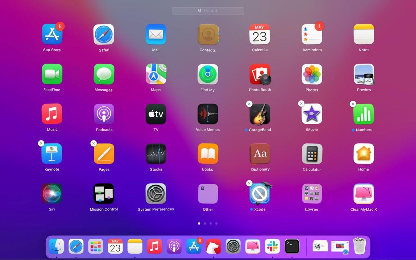Open System Preferences in the Launchpad grid

click(156, 194)
